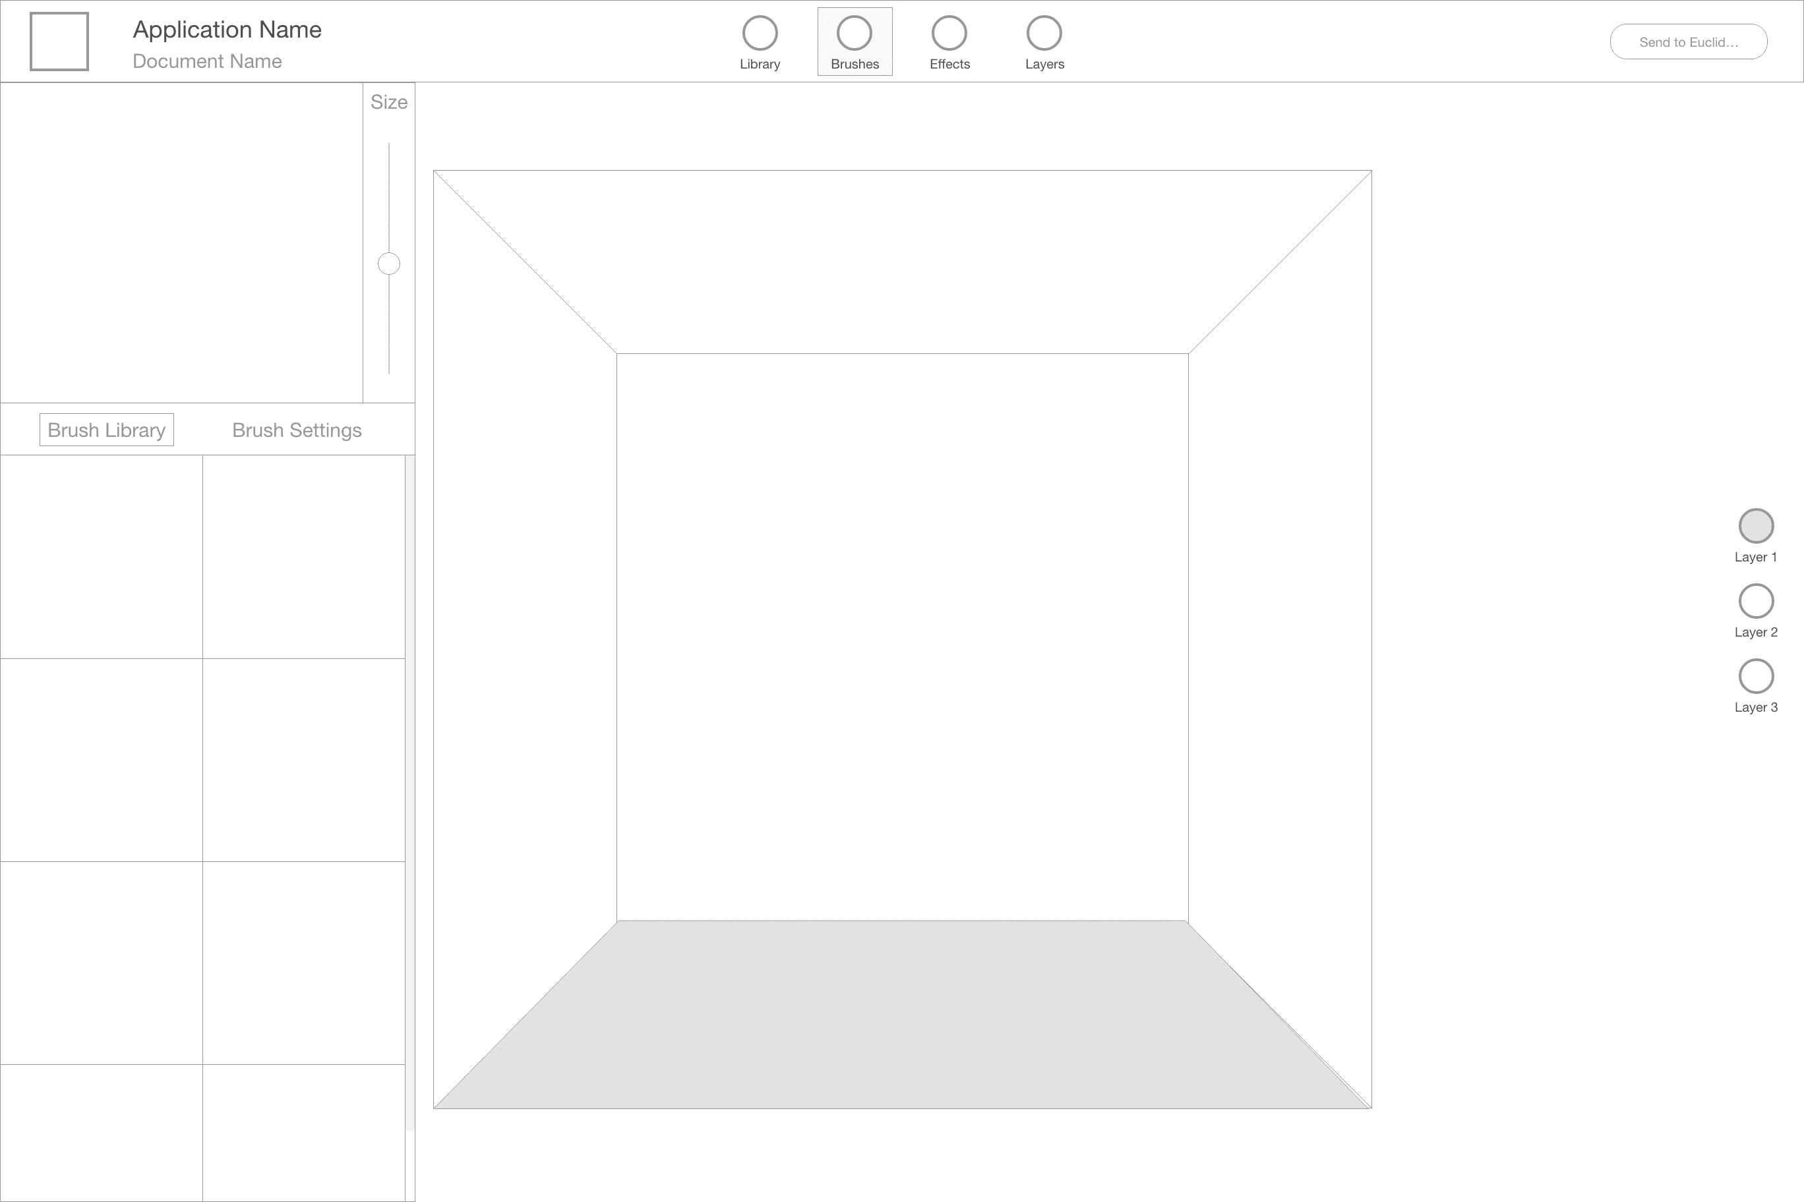Click the gray floor of canvas

pos(902,1019)
